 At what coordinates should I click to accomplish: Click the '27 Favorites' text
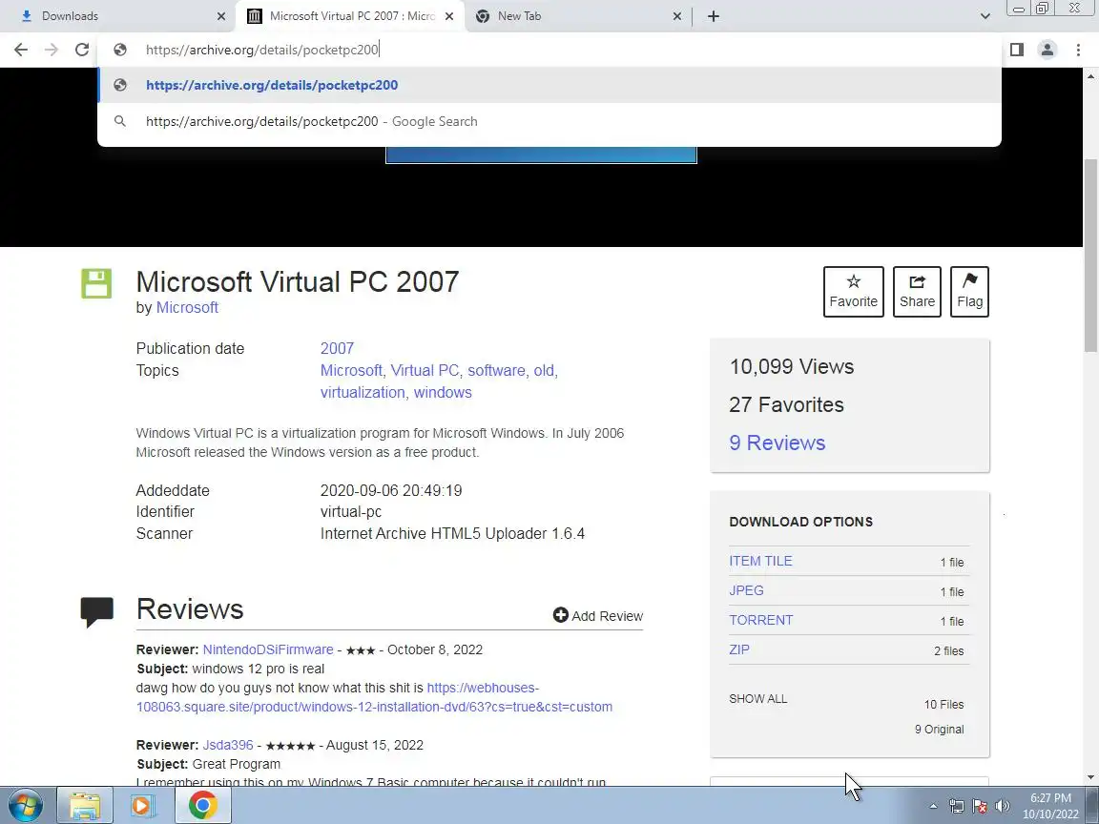pyautogui.click(x=786, y=405)
